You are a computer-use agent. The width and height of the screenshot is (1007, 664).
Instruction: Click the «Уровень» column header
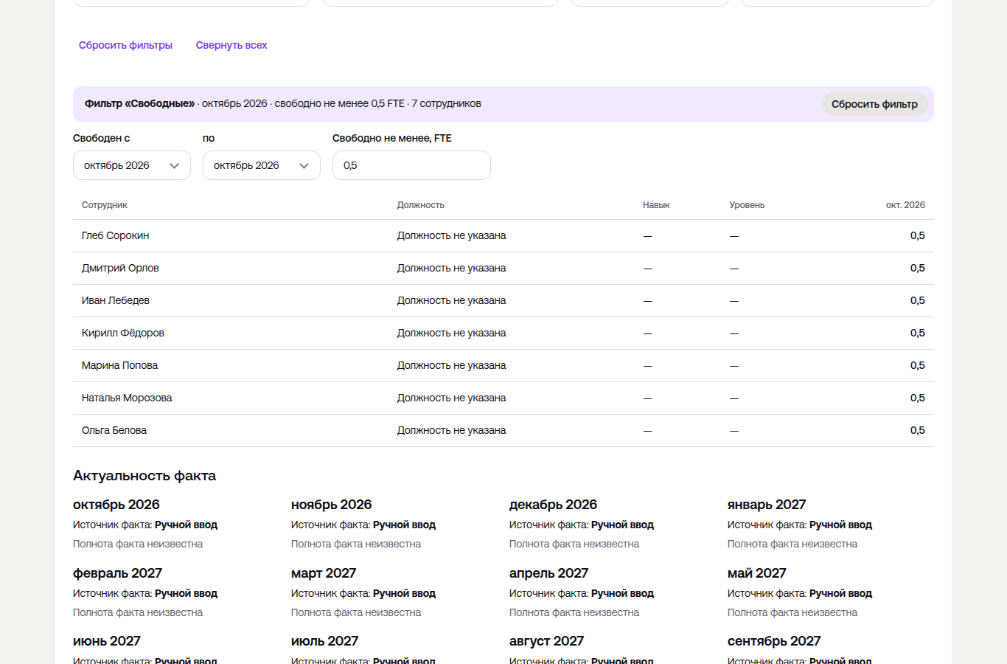[747, 205]
